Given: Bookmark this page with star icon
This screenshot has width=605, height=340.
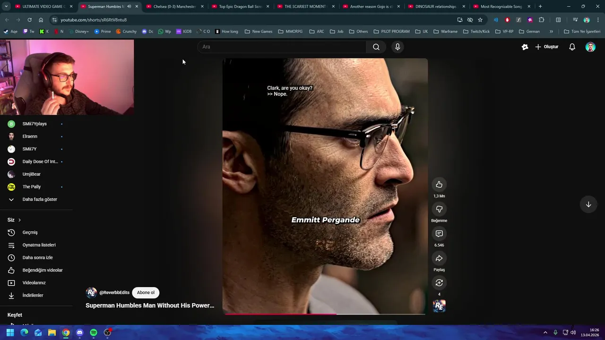Looking at the screenshot, I should click(480, 20).
